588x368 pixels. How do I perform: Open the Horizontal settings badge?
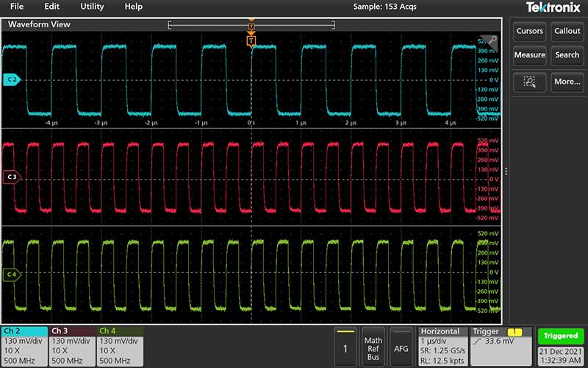pos(442,346)
